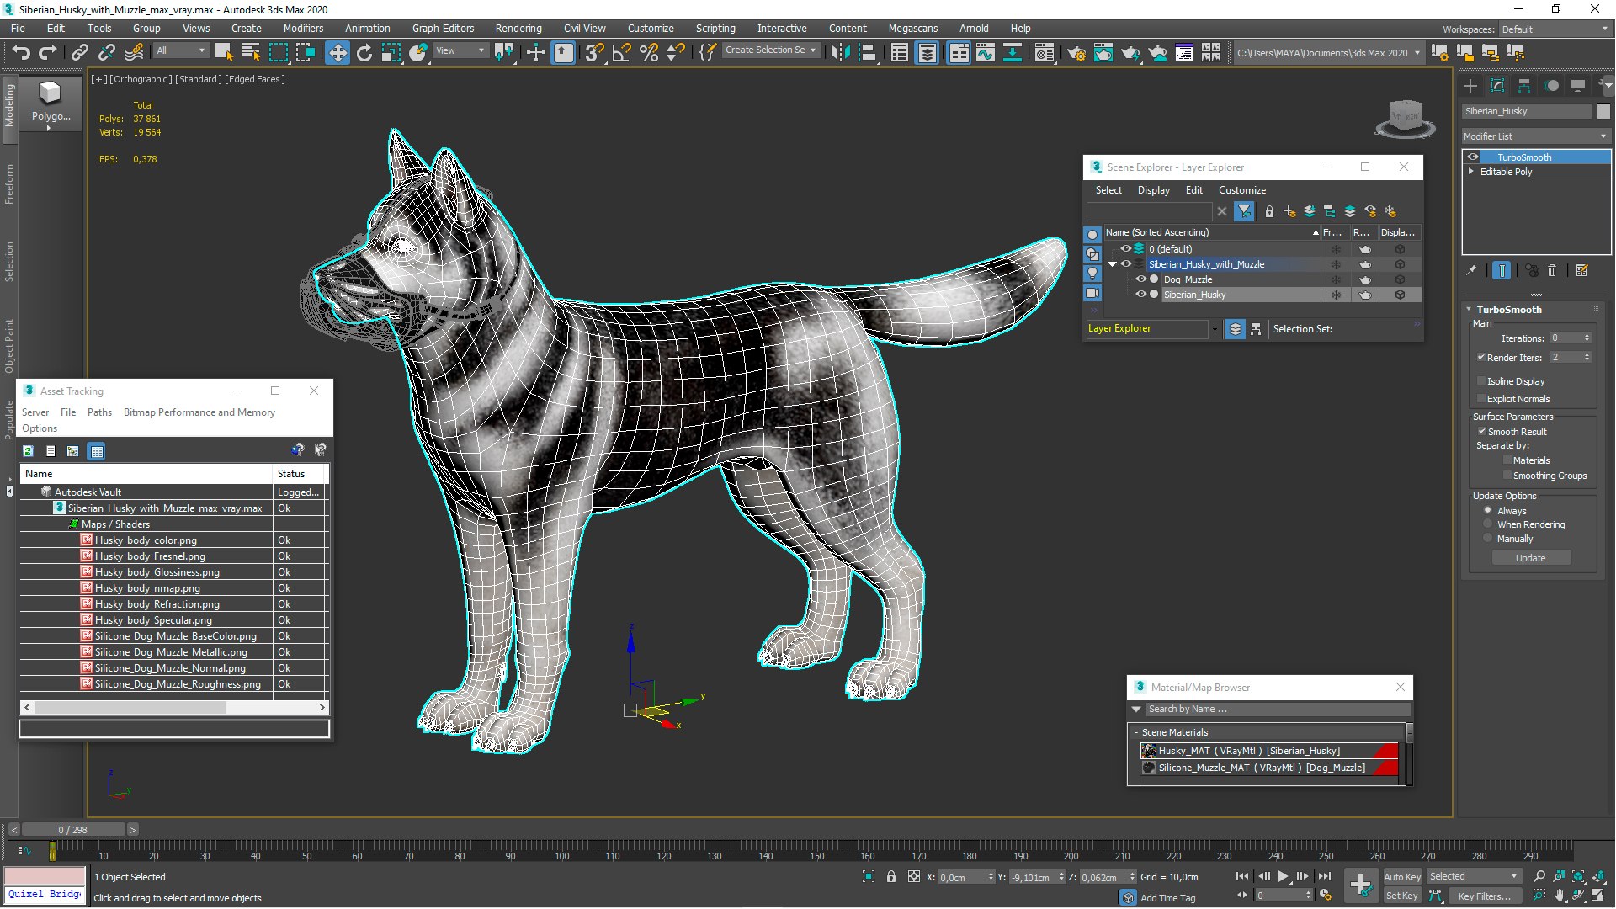The height and width of the screenshot is (909, 1616).
Task: Click Refresh icon in Asset Tracking
Action: (x=28, y=451)
